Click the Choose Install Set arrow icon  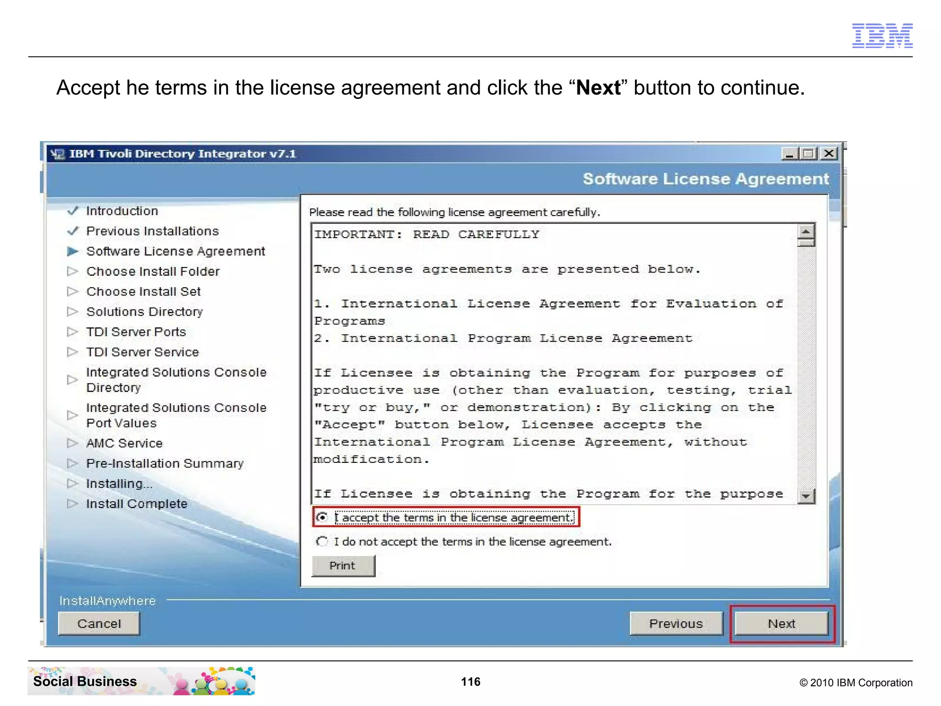(73, 291)
